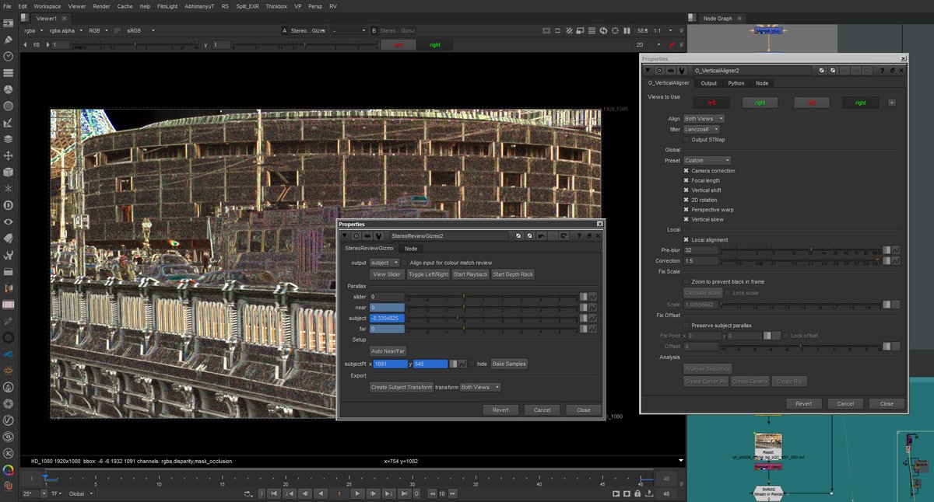The height and width of the screenshot is (502, 934).
Task: Click the subjectPt x value field showing 1091
Action: click(x=390, y=363)
